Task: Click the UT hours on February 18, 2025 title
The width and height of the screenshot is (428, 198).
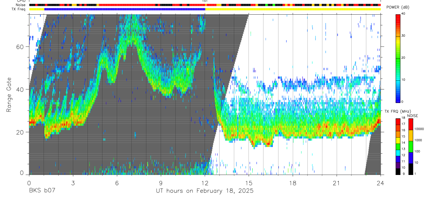Action: pyautogui.click(x=205, y=191)
